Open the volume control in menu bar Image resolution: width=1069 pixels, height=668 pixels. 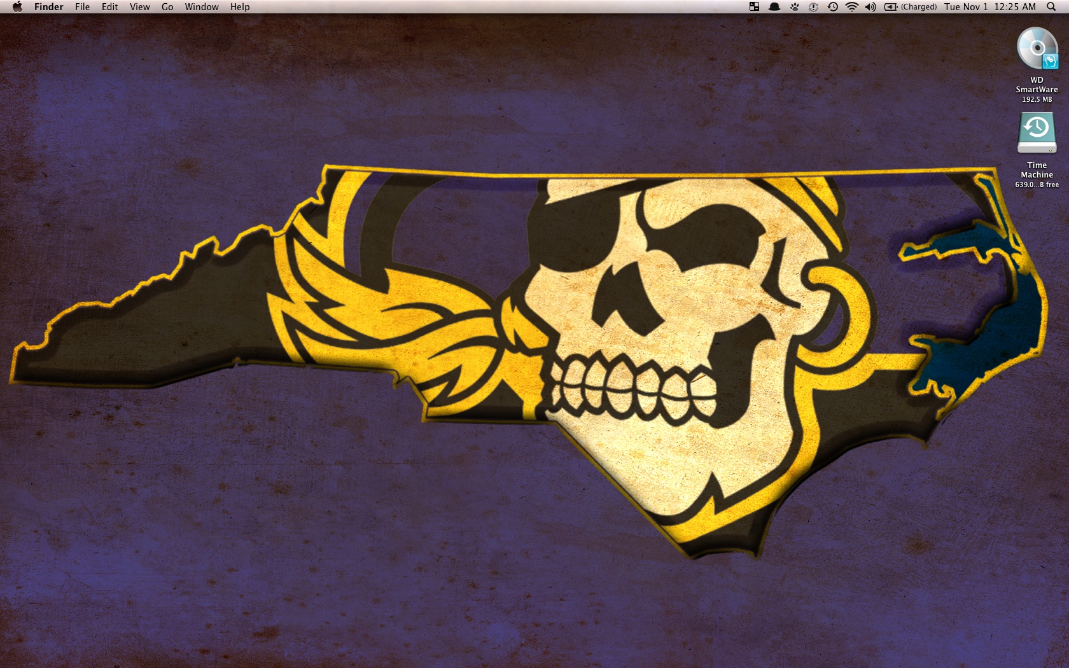click(870, 7)
